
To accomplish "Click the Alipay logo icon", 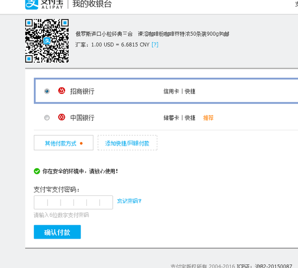I will [32, 4].
